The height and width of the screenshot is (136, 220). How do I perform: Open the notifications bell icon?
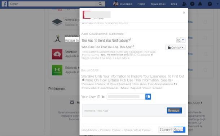coord(200,4)
